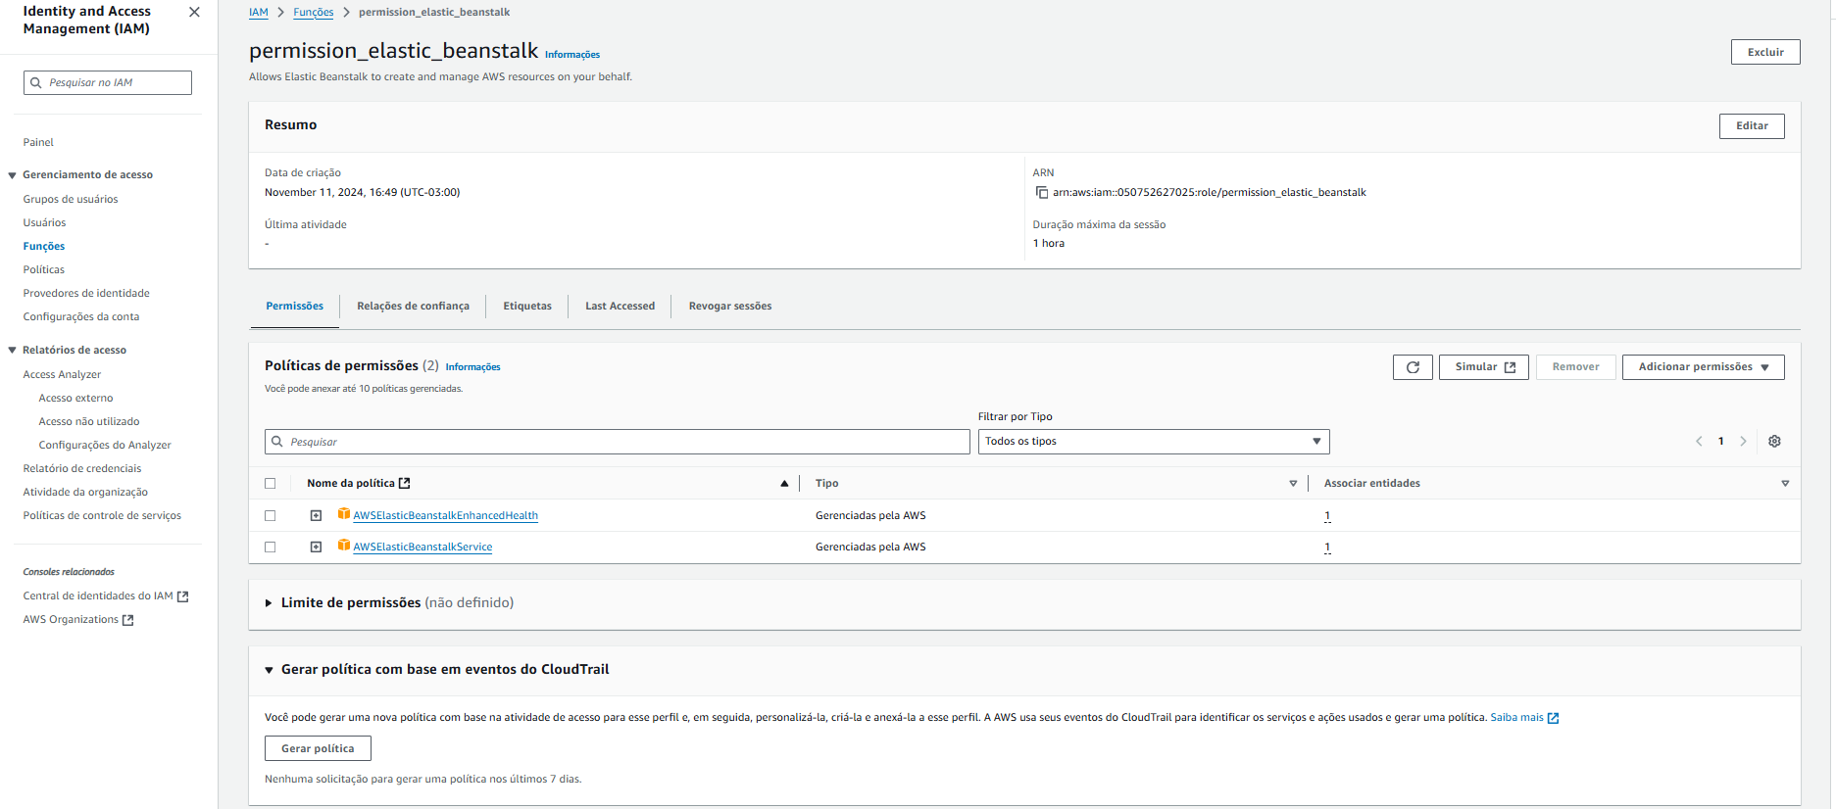Click the AWSElasticBeanstalkService policy cube icon
This screenshot has height=809, width=1836.
[343, 545]
